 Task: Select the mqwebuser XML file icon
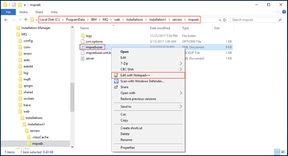point(83,47)
